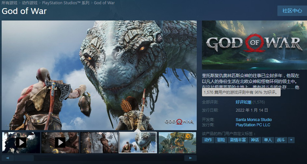Click the thumbnail strip scrollbar handle
The width and height of the screenshot is (307, 164).
click(24, 158)
